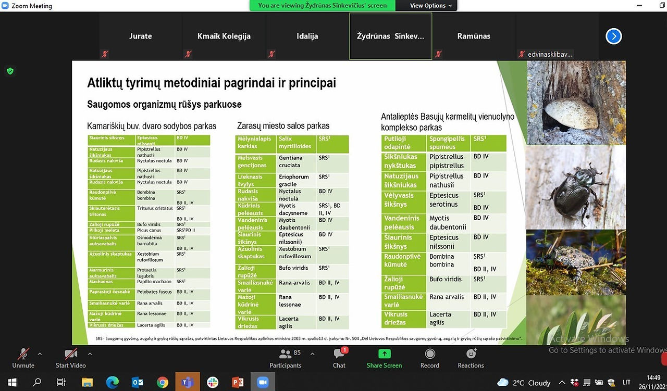Select Jurate's participant tile
Viewport: 667px width, 391px height.
click(x=141, y=36)
